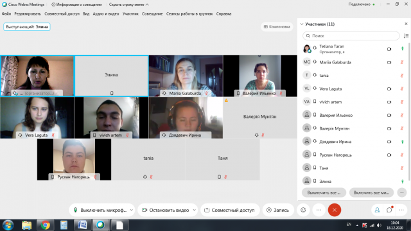The width and height of the screenshot is (411, 231).
Task: Select Mariia Galaburda's video thumbnail
Action: [x=186, y=76]
